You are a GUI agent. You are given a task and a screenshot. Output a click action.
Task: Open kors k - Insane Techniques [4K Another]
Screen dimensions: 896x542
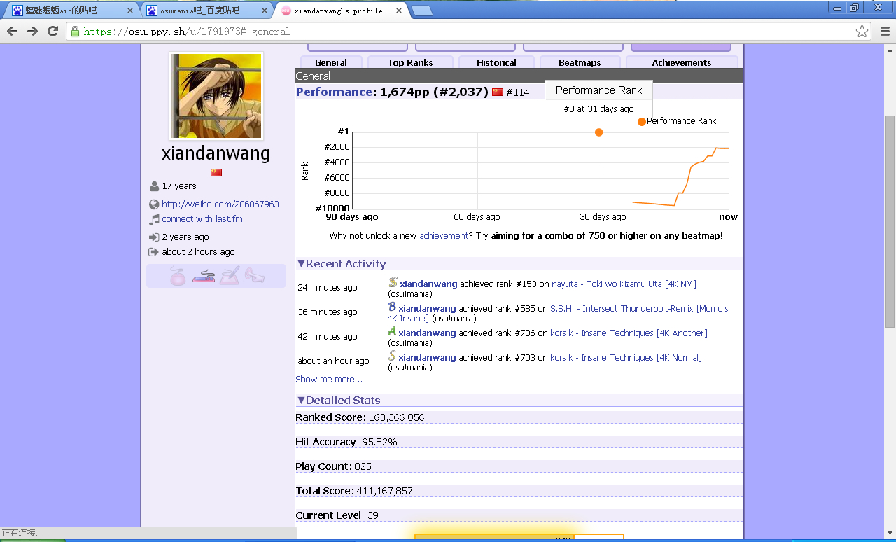[629, 333]
